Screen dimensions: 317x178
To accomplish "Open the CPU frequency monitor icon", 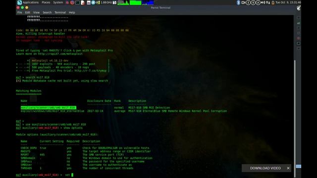I will 98,2.
